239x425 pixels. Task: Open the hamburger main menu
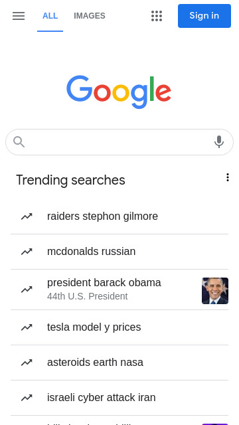coord(19,16)
